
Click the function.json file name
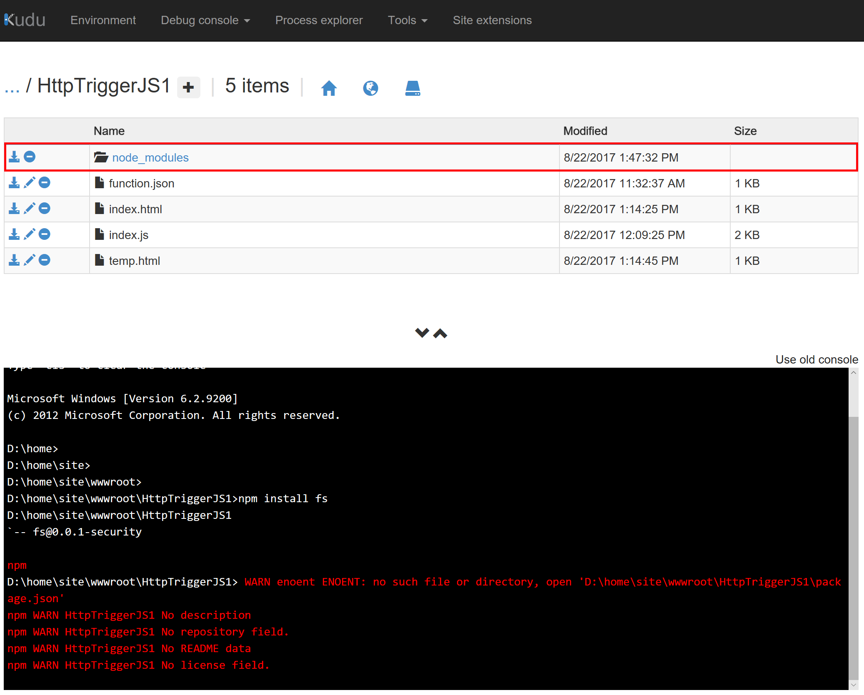pos(142,183)
